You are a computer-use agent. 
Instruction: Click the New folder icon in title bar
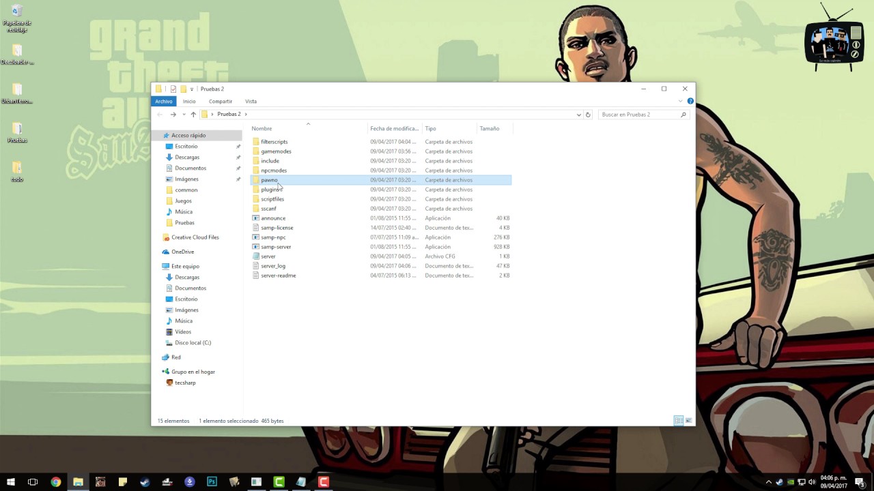pyautogui.click(x=183, y=89)
